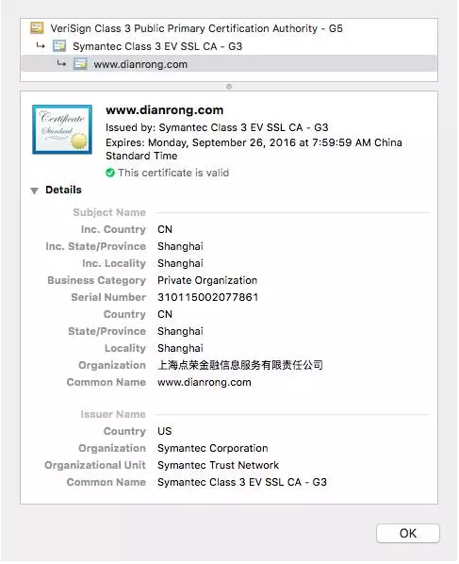Click the green valid checkmark icon
Image resolution: width=459 pixels, height=564 pixels.
pyautogui.click(x=110, y=173)
